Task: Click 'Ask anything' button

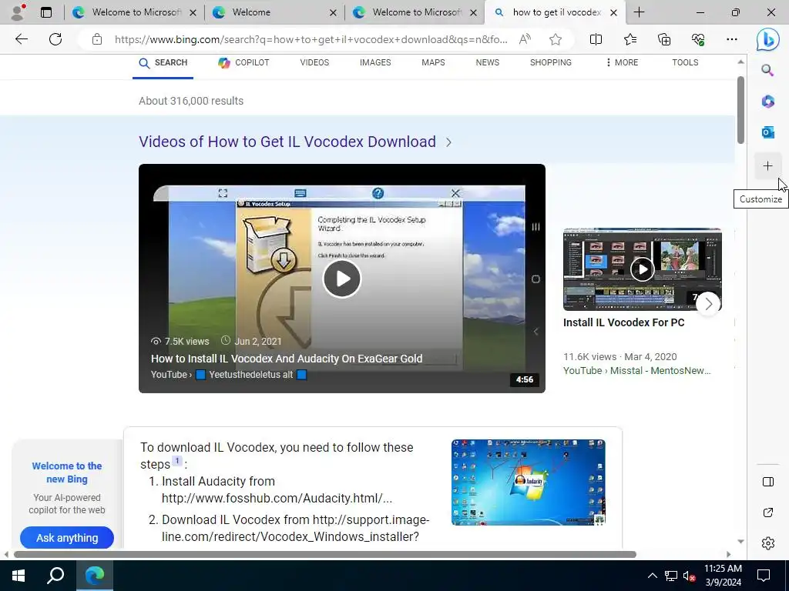Action: (67, 538)
